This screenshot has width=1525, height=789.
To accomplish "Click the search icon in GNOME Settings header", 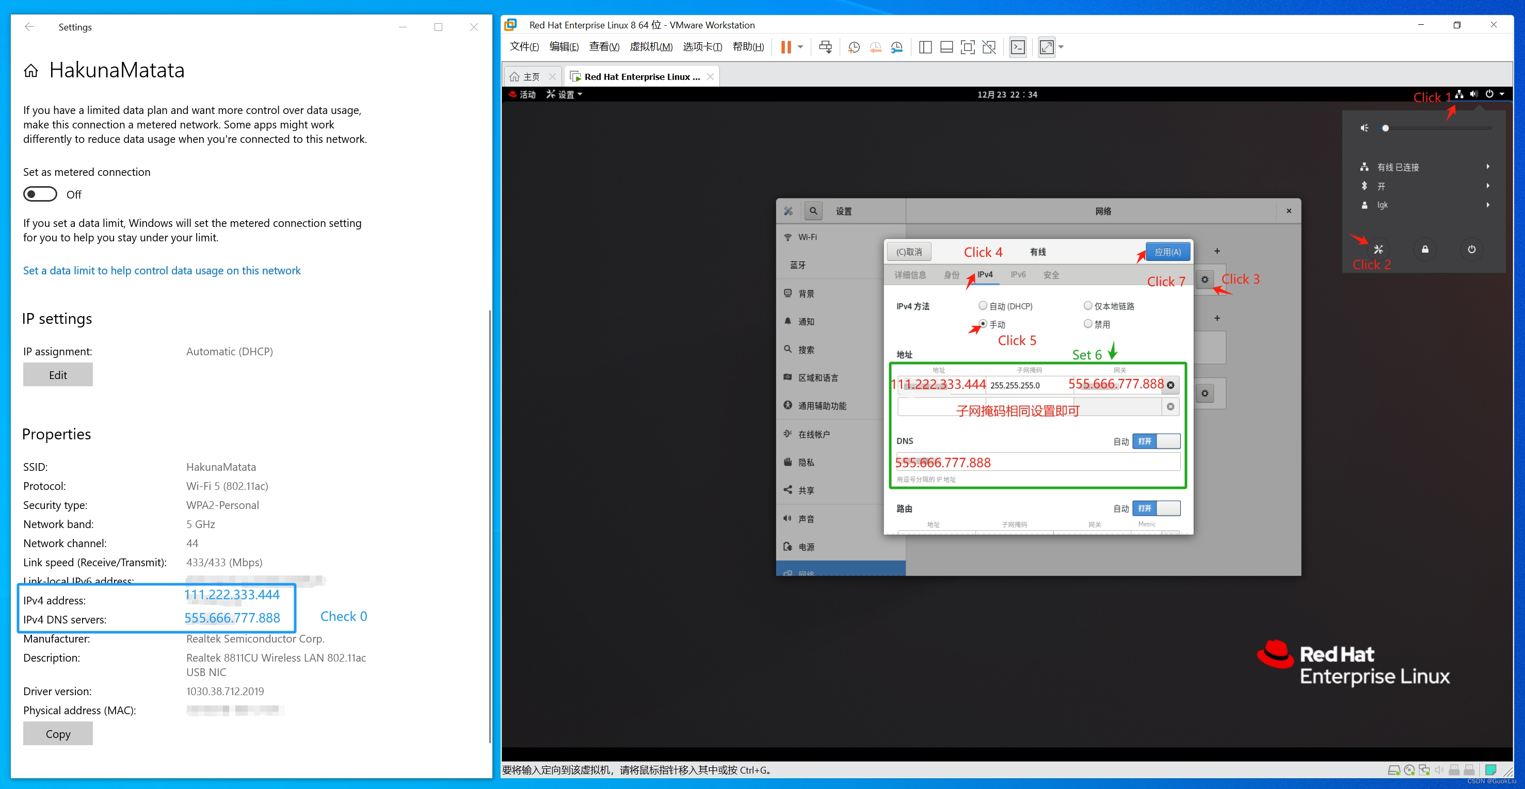I will [x=813, y=210].
